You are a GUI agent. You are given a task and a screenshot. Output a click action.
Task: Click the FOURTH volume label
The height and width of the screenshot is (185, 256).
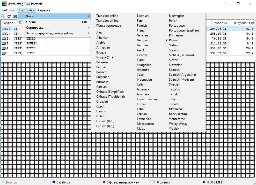(32, 43)
